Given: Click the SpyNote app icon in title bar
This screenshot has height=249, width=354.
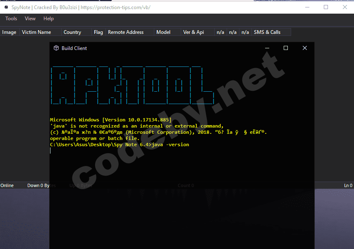Looking at the screenshot, I should pyautogui.click(x=6, y=7).
